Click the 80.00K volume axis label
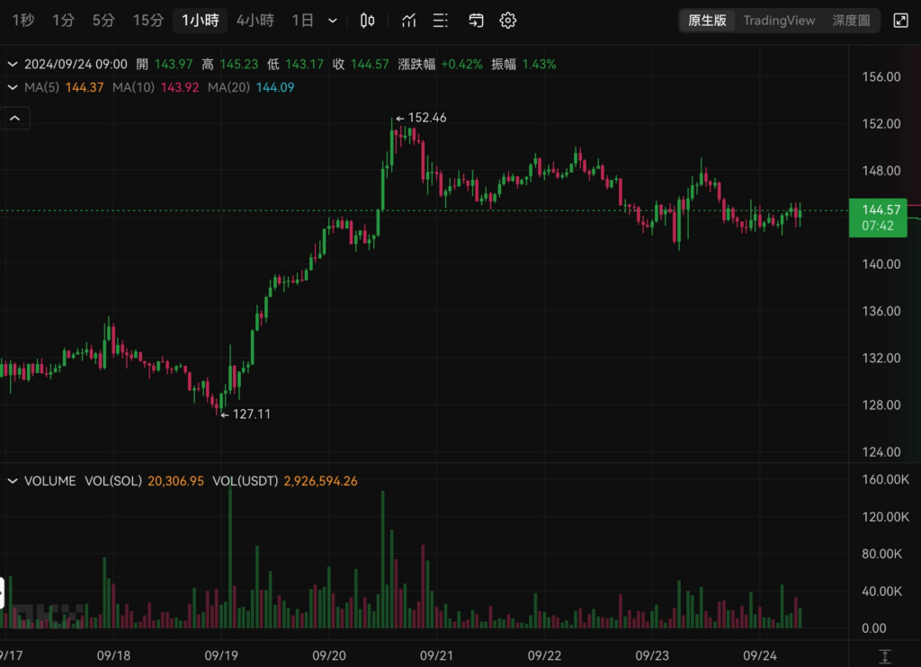Viewport: 921px width, 667px height. pos(881,554)
